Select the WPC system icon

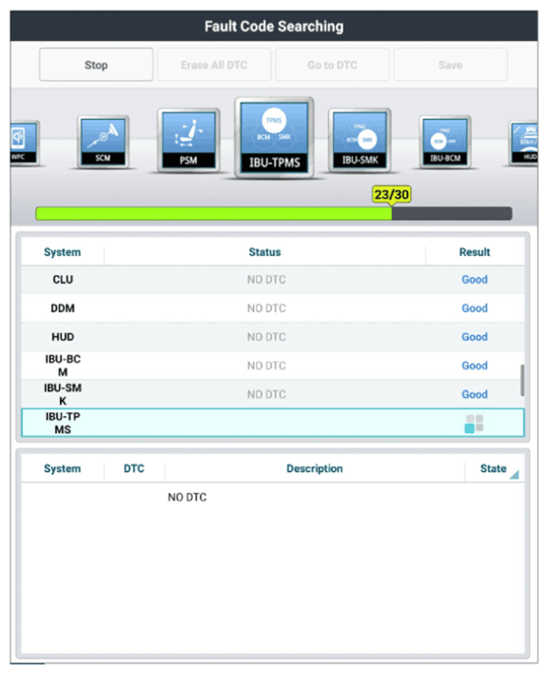coord(24,143)
